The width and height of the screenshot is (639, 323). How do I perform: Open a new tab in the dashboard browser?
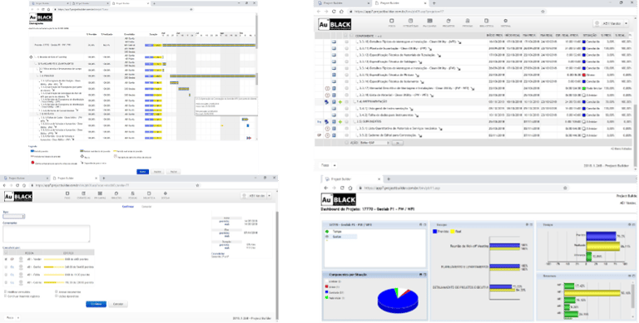pos(389,179)
